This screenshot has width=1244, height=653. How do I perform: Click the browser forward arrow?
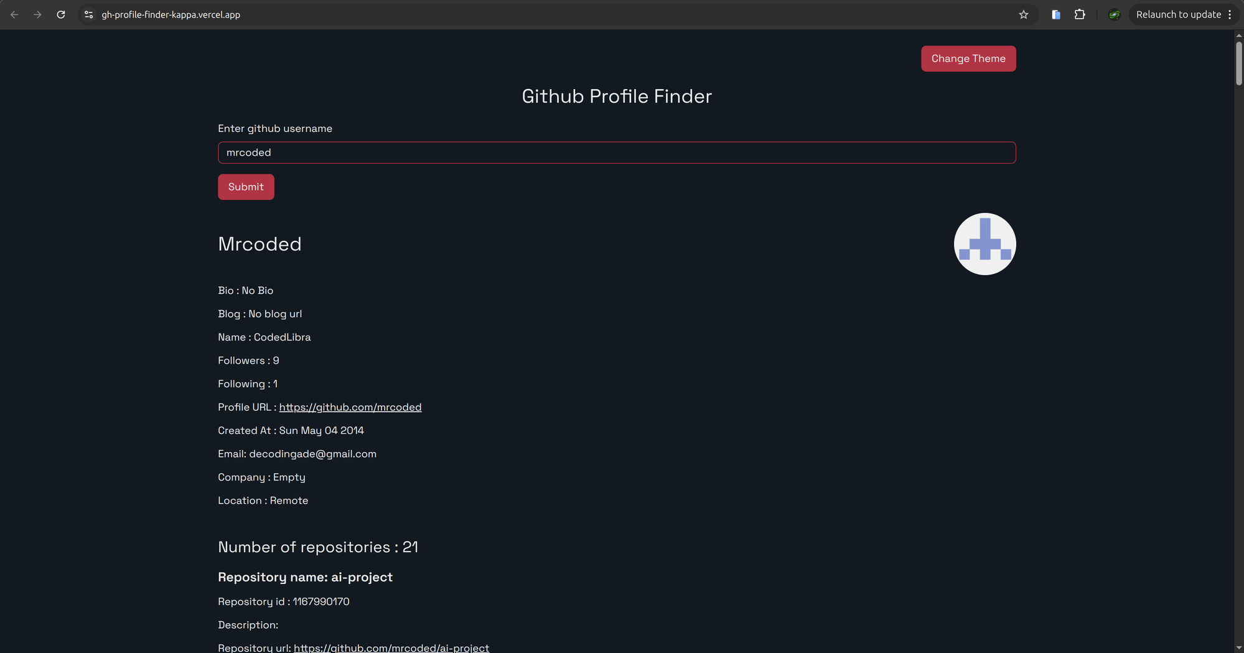pyautogui.click(x=37, y=14)
